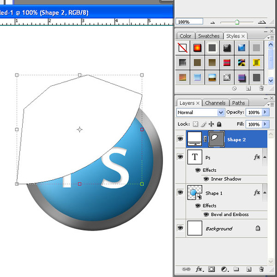The height and width of the screenshot is (277, 277).
Task: Lock all layer attributes
Action: pyautogui.click(x=219, y=124)
